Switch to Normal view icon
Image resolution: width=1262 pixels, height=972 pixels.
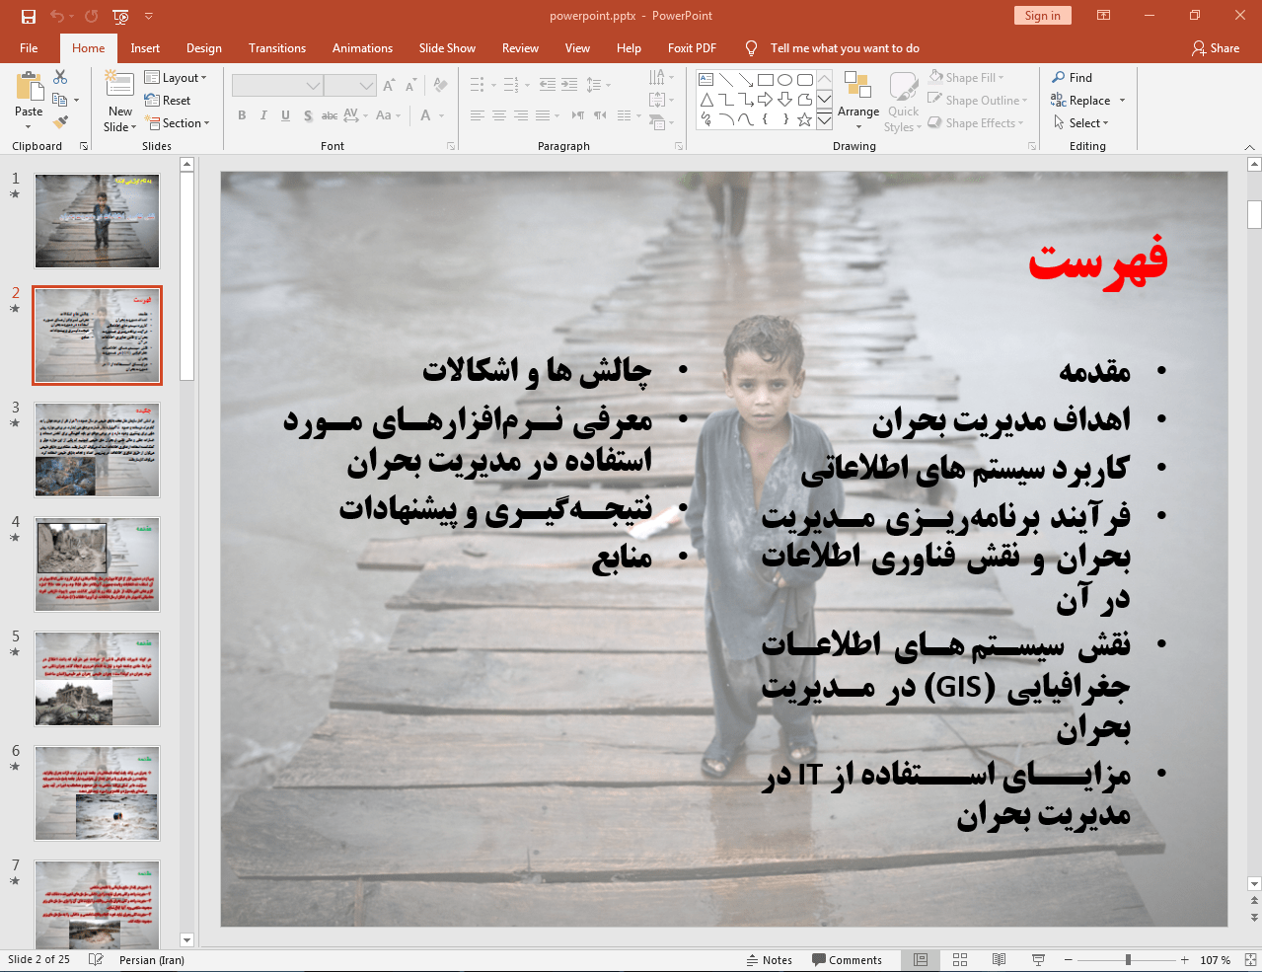pyautogui.click(x=921, y=960)
